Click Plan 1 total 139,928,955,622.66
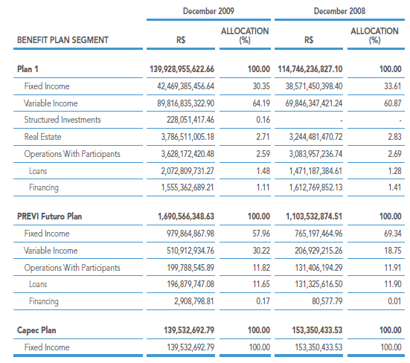 pos(182,69)
